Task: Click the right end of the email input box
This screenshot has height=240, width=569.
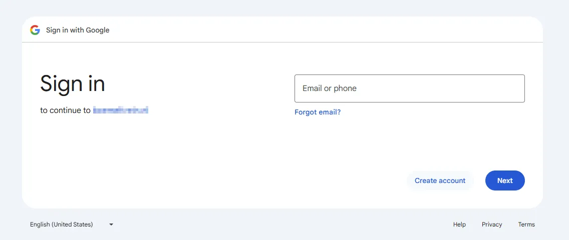Action: (x=516, y=88)
